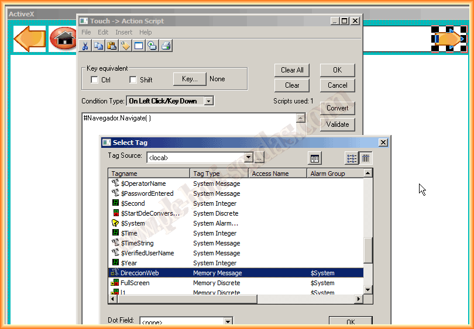The height and width of the screenshot is (329, 474).
Task: Click the orange back arrow icon
Action: coord(29,39)
